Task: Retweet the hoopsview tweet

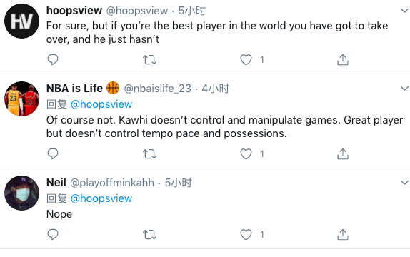Action: coord(149,60)
